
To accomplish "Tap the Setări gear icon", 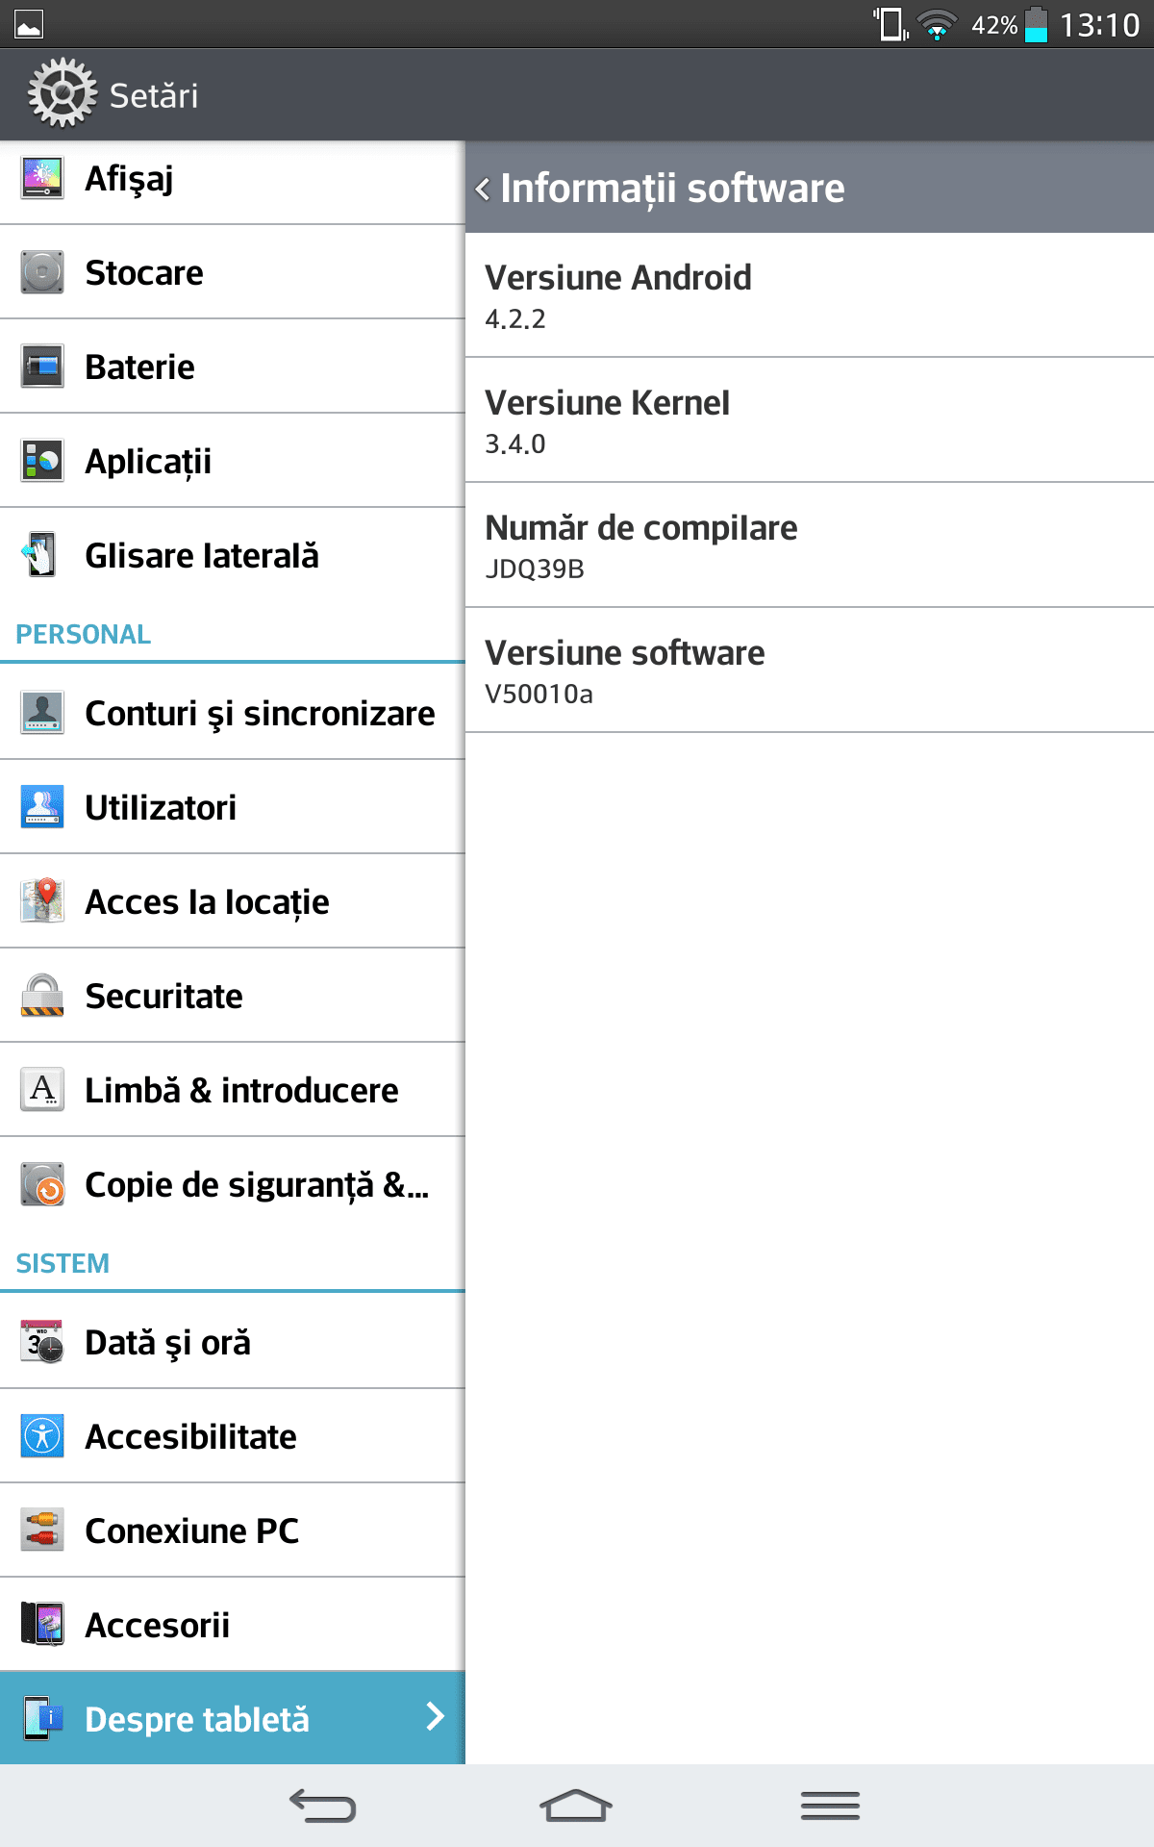I will (x=63, y=93).
